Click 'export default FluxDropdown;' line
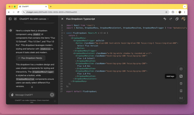Image resolution: width=194 pixels, height=115 pixels. [x=82, y=92]
